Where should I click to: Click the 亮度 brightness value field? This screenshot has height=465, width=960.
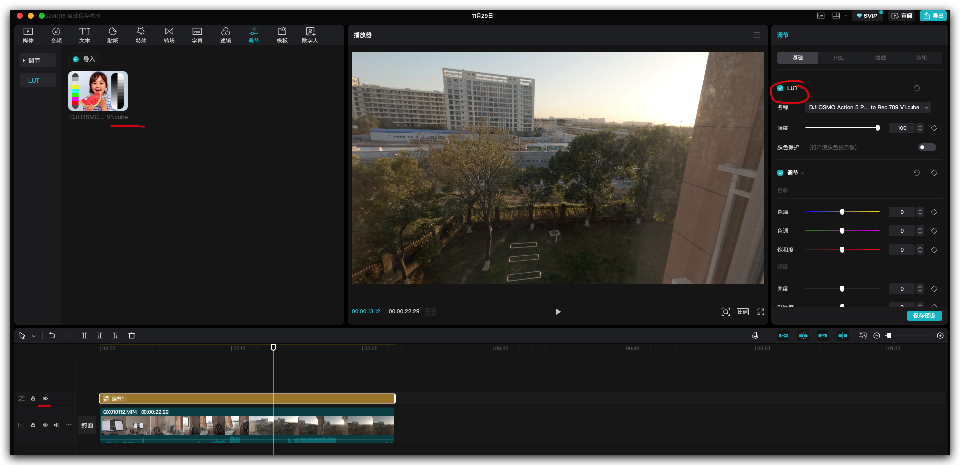[902, 289]
